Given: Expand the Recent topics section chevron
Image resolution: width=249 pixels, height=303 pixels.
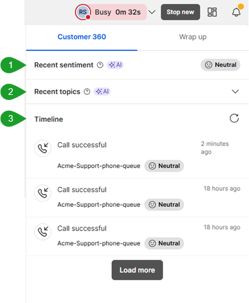Looking at the screenshot, I should [x=235, y=91].
